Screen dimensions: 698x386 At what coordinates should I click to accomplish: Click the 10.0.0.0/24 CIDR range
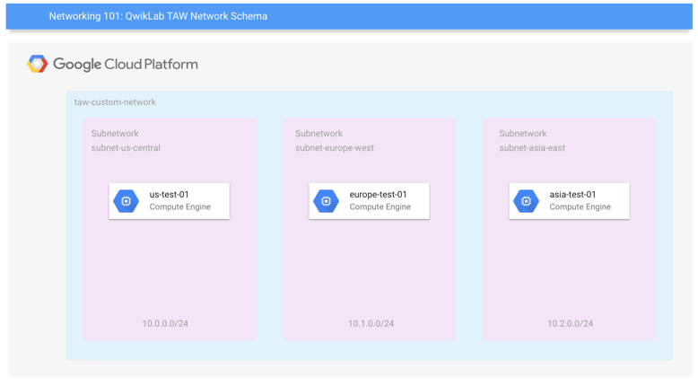[x=165, y=324]
